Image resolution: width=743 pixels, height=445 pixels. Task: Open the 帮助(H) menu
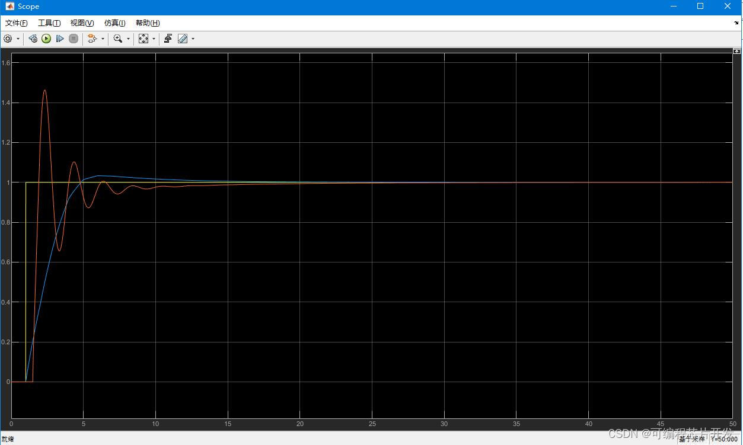click(148, 23)
